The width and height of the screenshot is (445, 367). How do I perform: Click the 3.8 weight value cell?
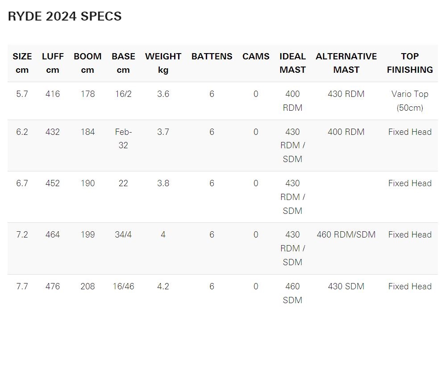pos(163,183)
